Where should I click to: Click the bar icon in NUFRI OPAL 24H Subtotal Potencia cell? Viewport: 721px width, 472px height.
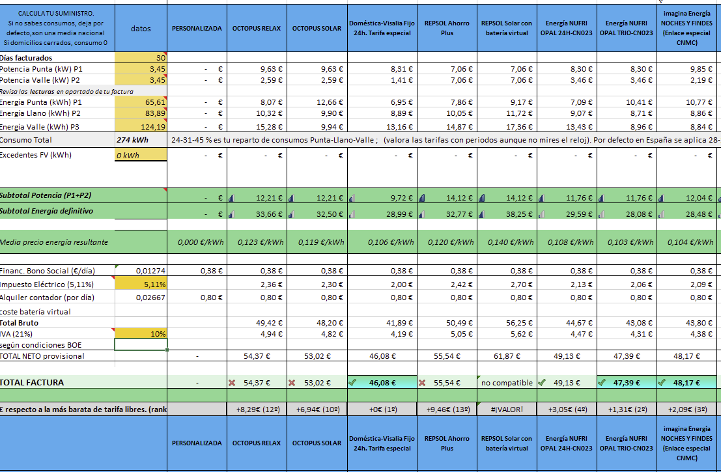click(541, 198)
